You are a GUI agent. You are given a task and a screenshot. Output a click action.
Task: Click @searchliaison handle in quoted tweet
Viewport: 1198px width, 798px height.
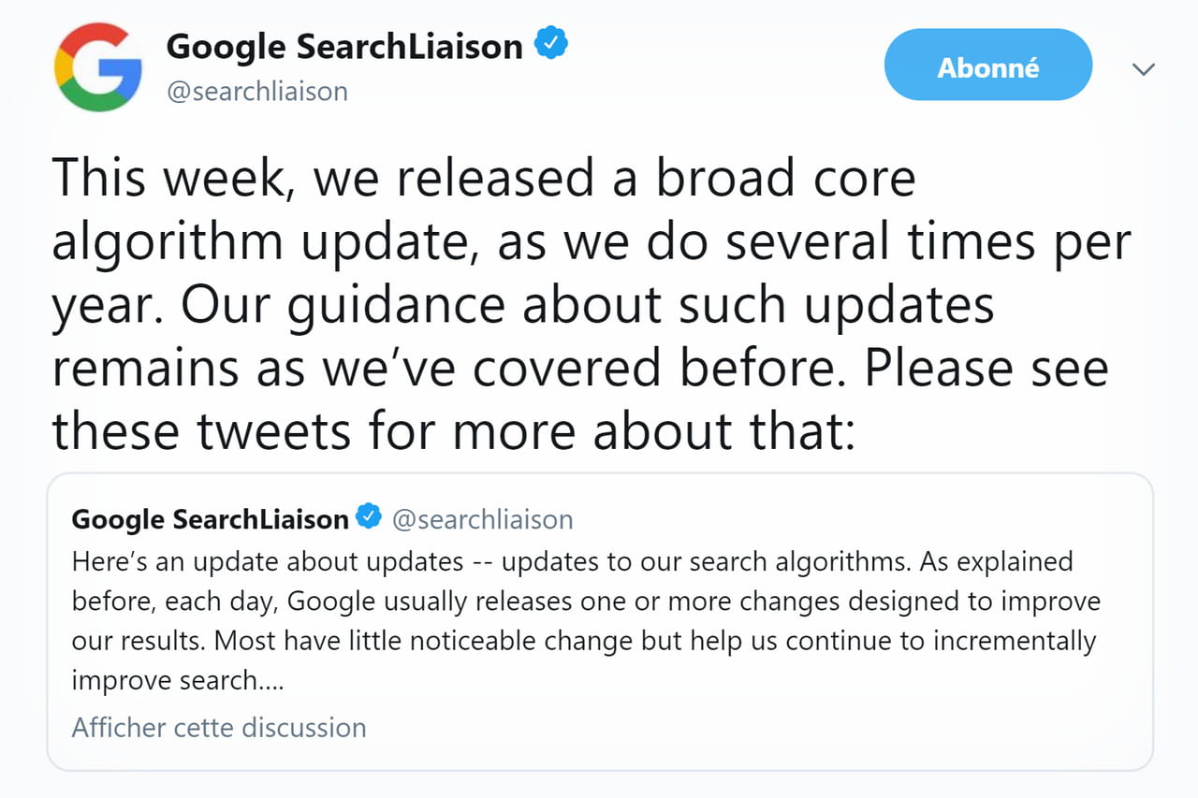click(483, 519)
